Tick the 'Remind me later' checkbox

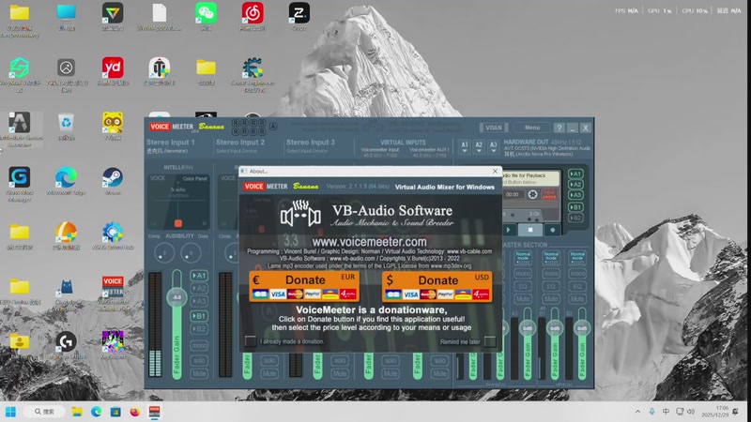coord(489,341)
